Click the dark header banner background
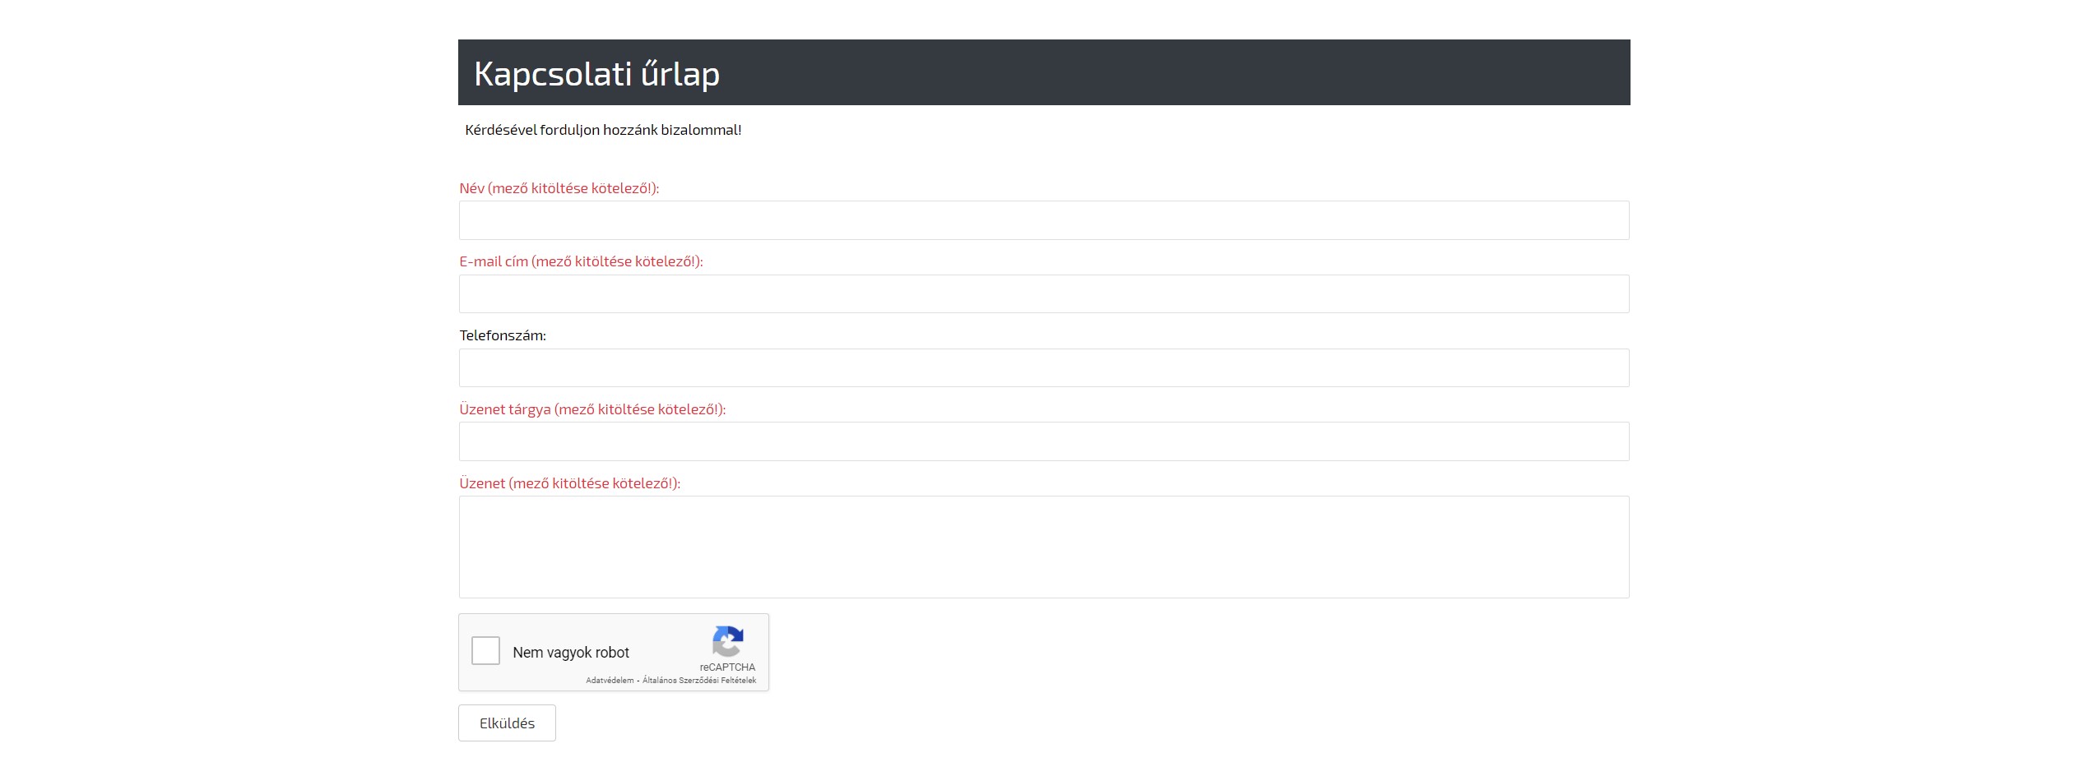 1152,72
